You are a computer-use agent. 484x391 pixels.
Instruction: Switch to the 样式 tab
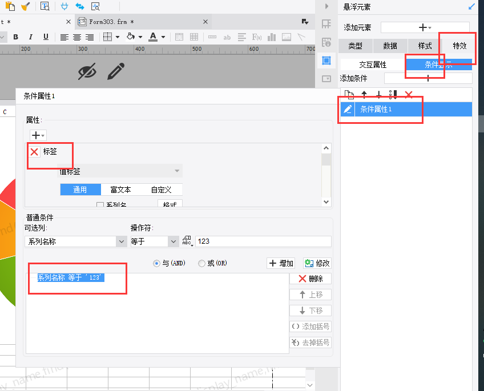425,46
